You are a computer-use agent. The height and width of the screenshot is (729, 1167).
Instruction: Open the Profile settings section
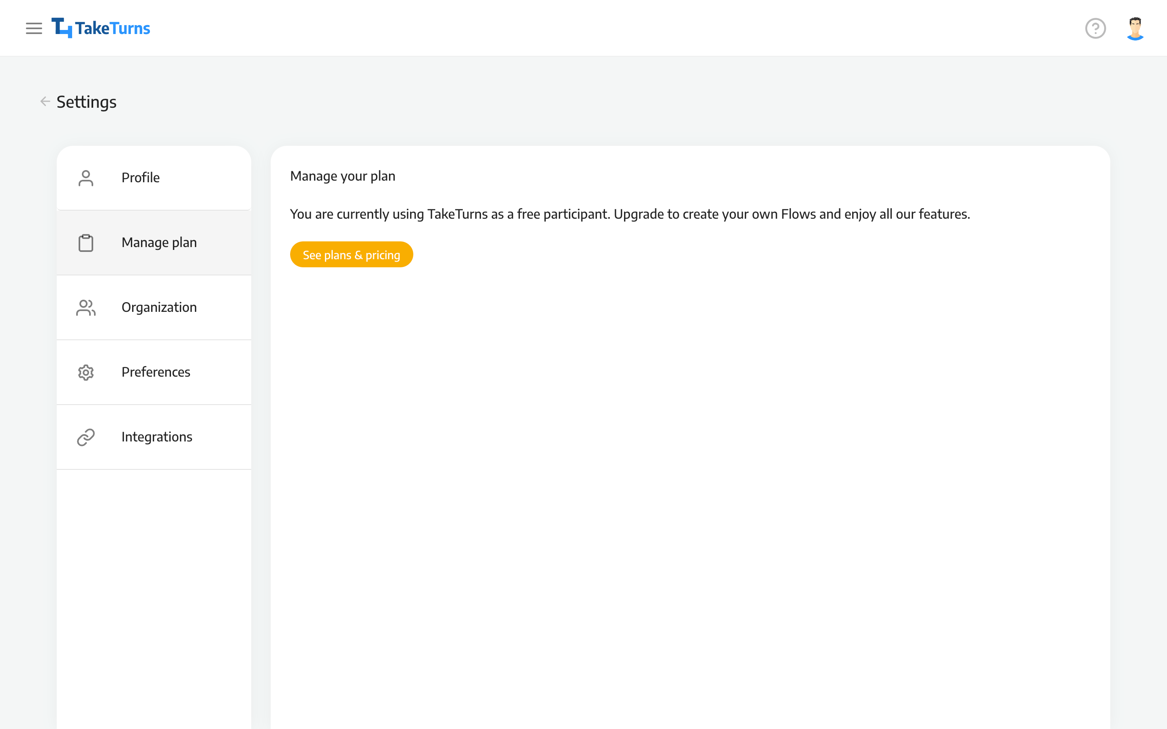click(x=154, y=178)
